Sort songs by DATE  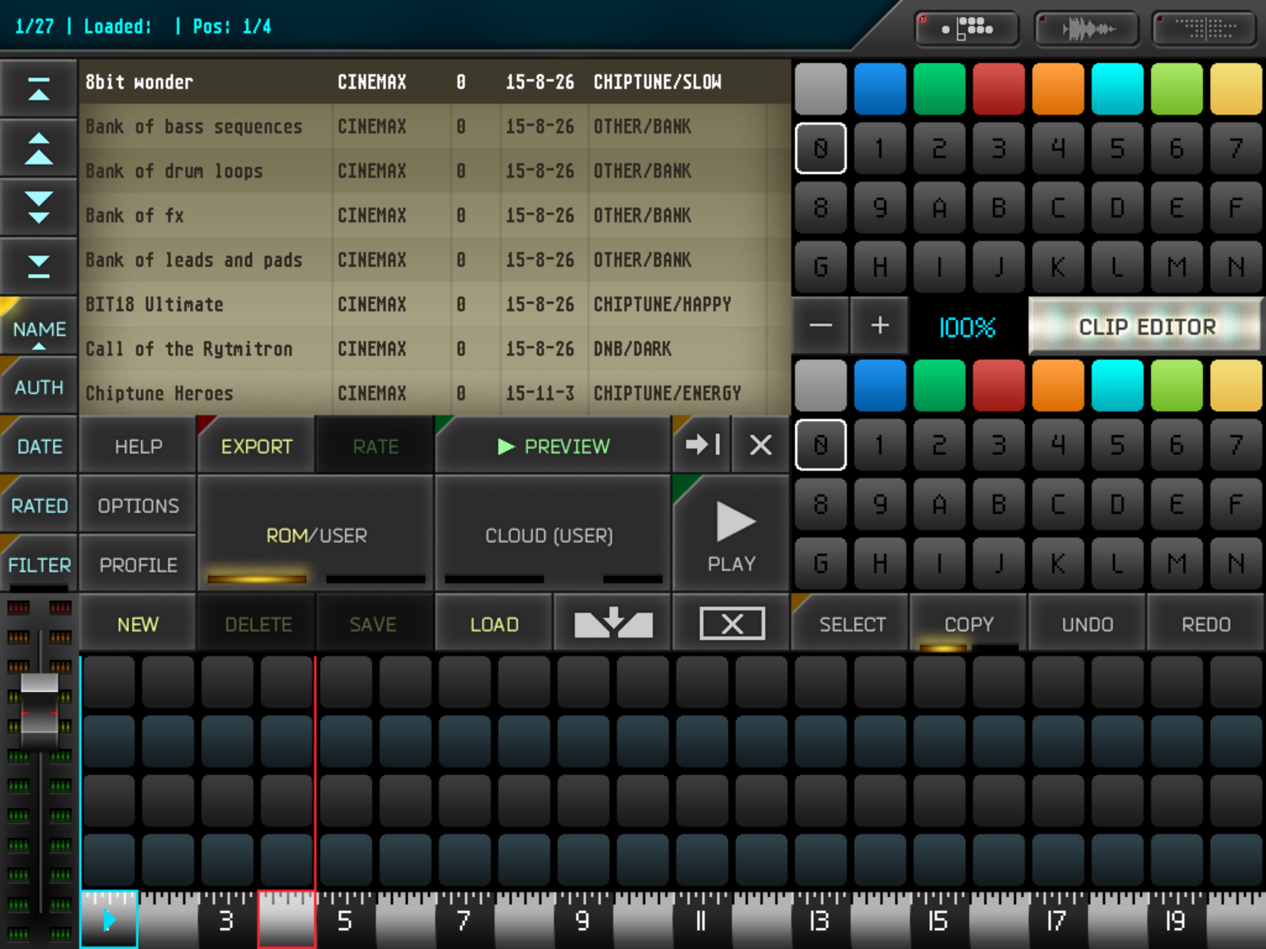click(x=38, y=446)
